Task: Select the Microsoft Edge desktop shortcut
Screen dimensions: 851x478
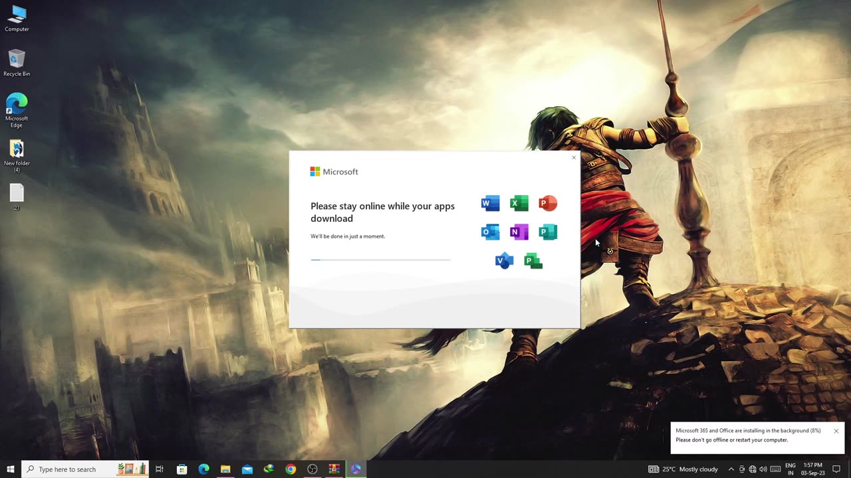Action: point(17,110)
